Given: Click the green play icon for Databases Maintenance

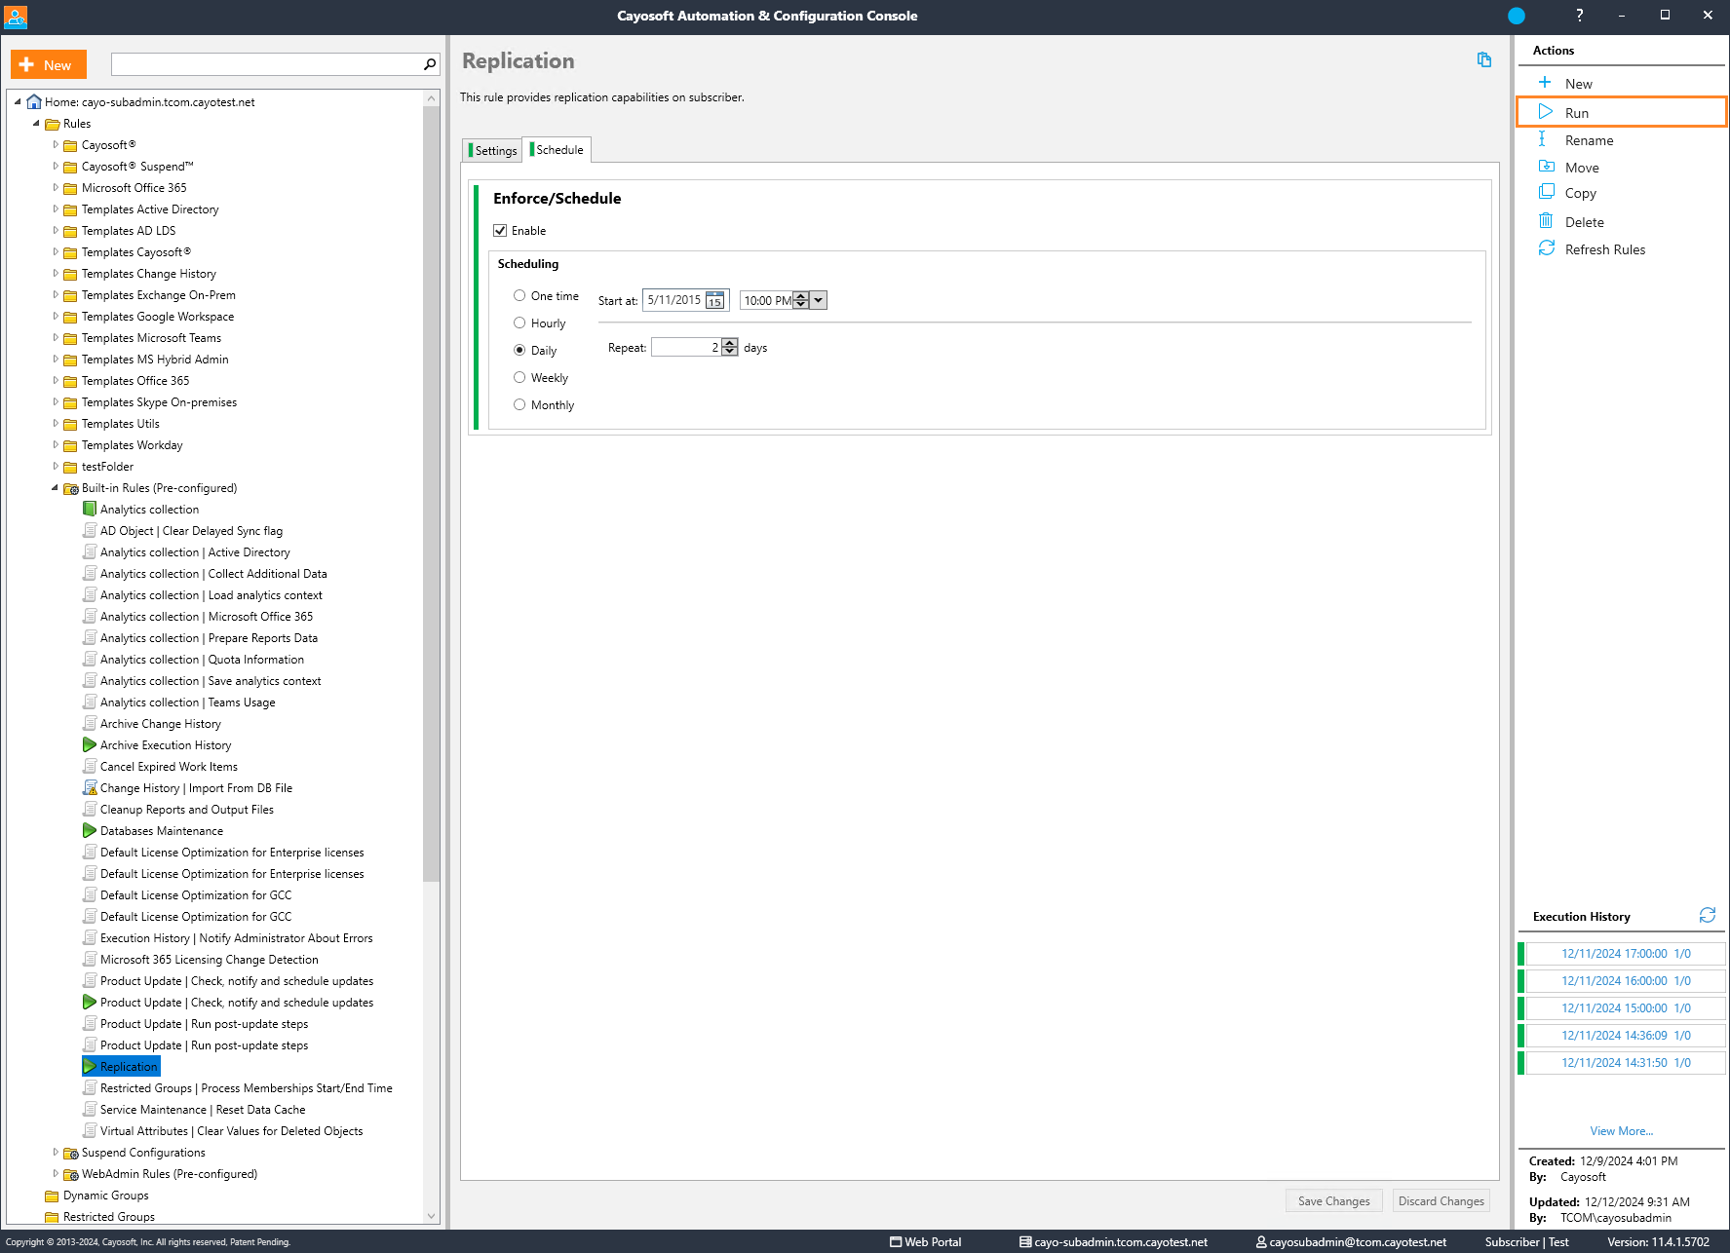Looking at the screenshot, I should tap(90, 830).
